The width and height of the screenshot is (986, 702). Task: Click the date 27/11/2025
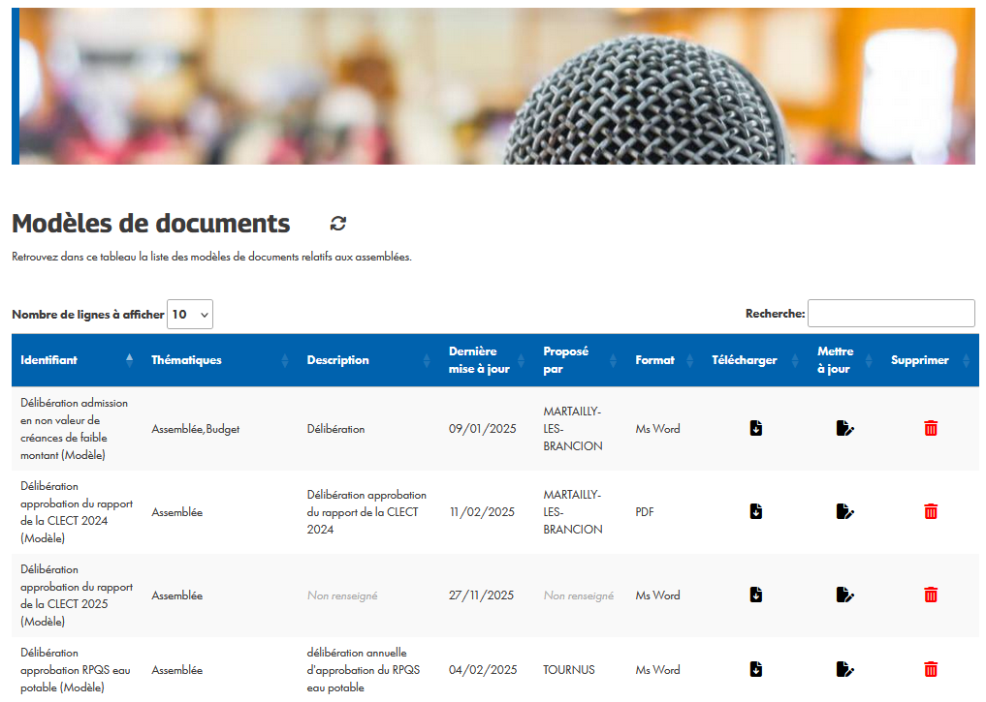pos(481,595)
